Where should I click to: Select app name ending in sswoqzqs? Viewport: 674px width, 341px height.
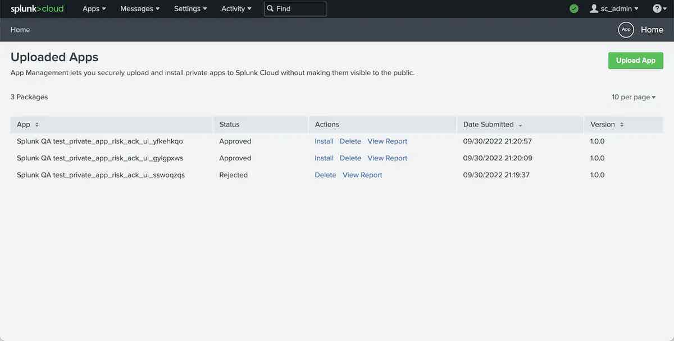(x=101, y=175)
